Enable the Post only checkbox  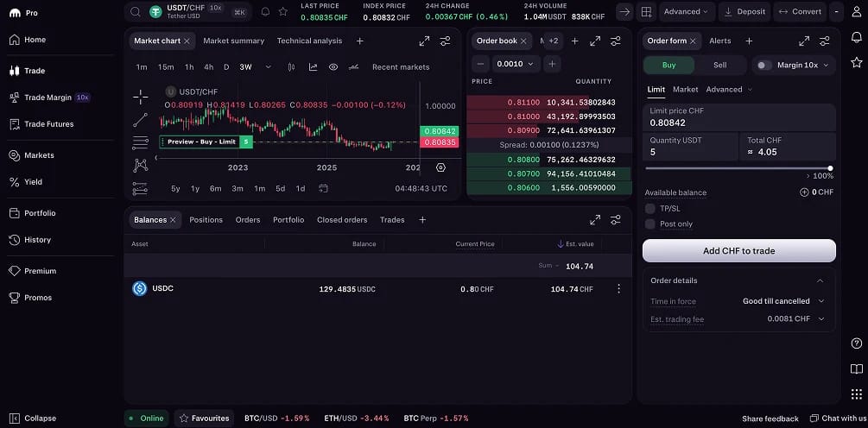pyautogui.click(x=649, y=224)
